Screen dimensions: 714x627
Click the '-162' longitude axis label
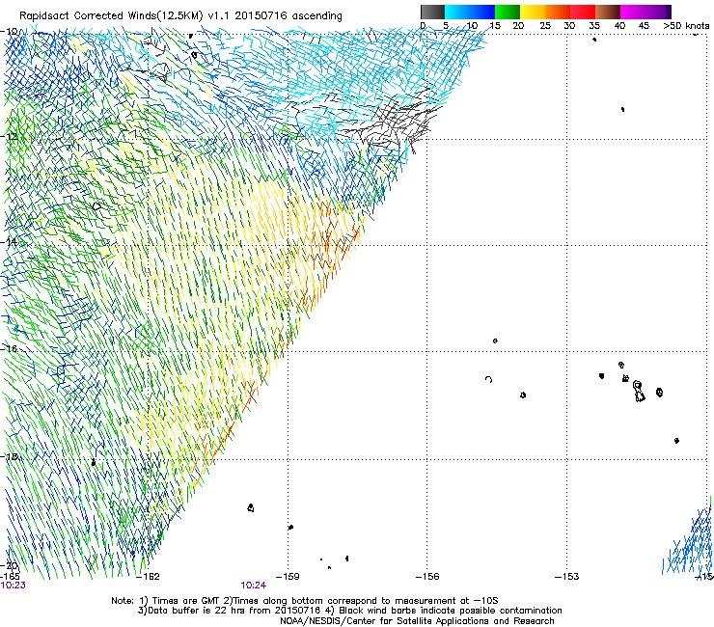coord(148,577)
